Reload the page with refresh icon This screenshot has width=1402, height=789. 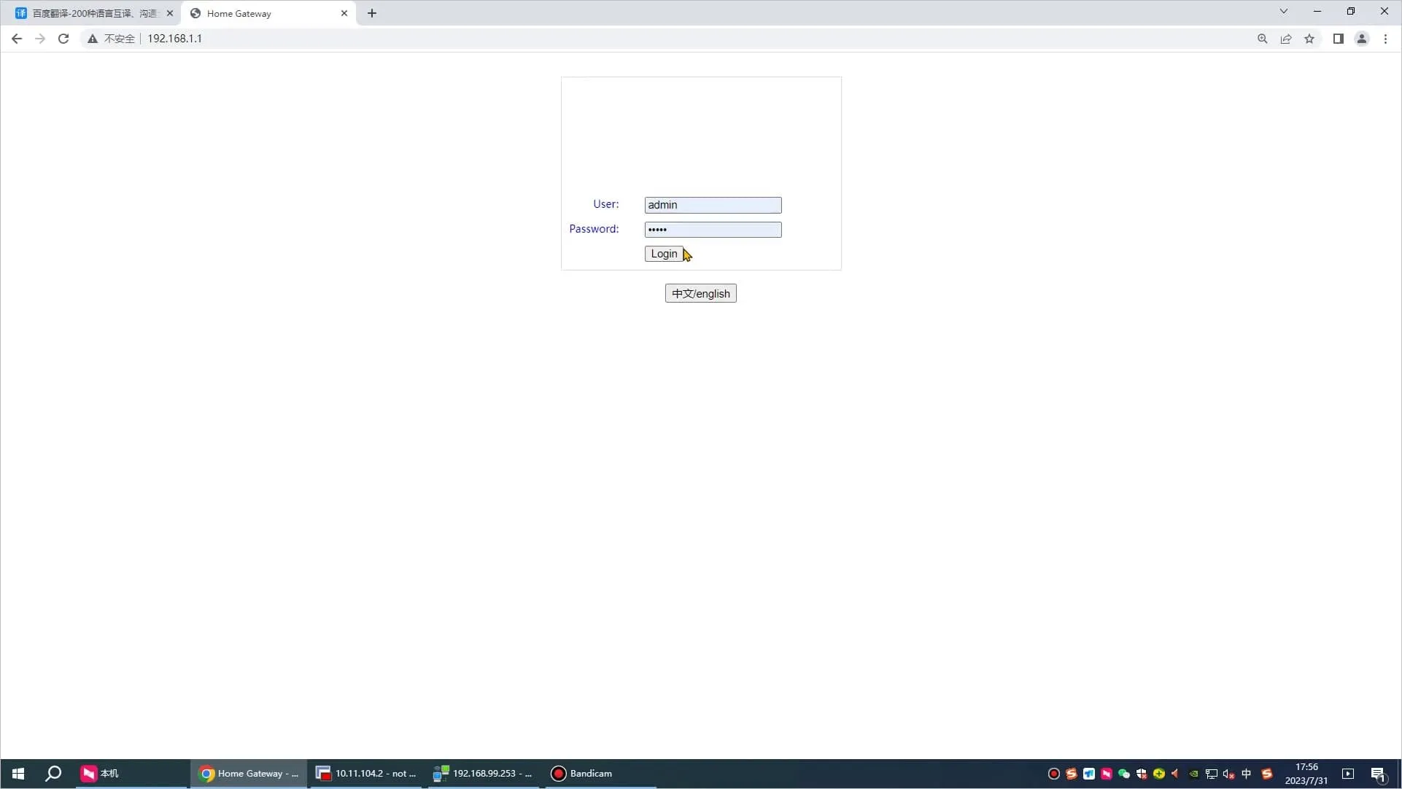coord(63,39)
